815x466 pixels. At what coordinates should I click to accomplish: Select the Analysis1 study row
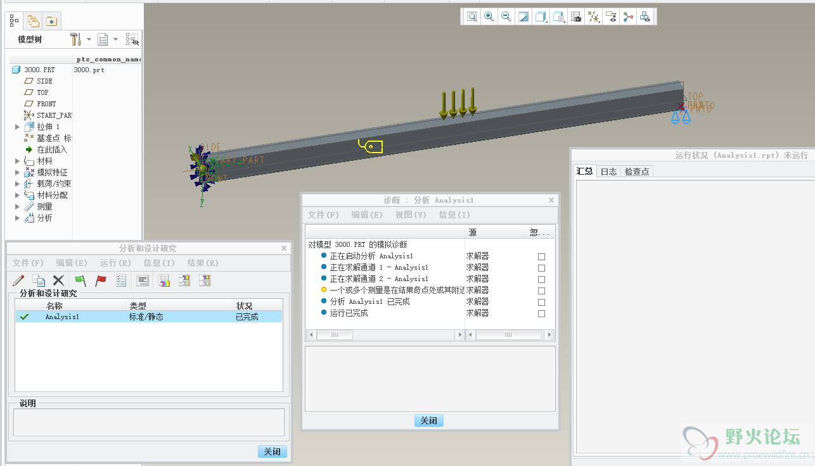pos(149,317)
